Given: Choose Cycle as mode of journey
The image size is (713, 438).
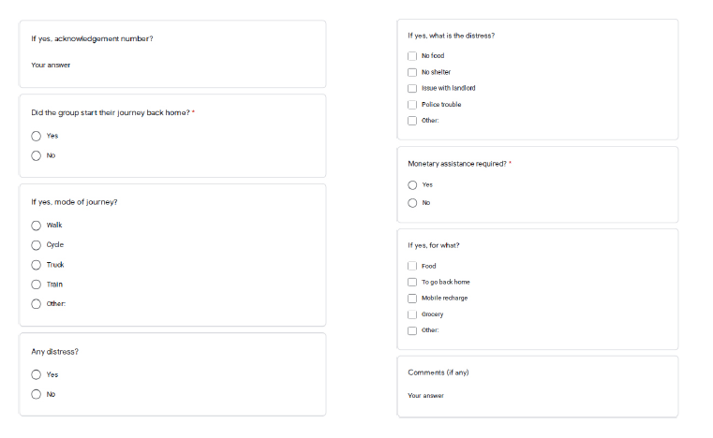Looking at the screenshot, I should tap(37, 245).
